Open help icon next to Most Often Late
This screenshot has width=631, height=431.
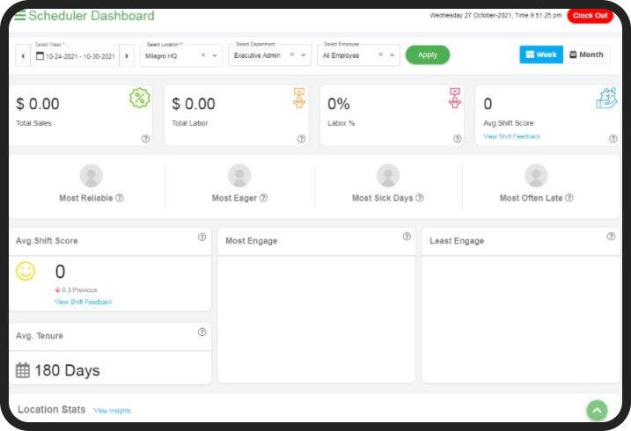click(x=569, y=198)
